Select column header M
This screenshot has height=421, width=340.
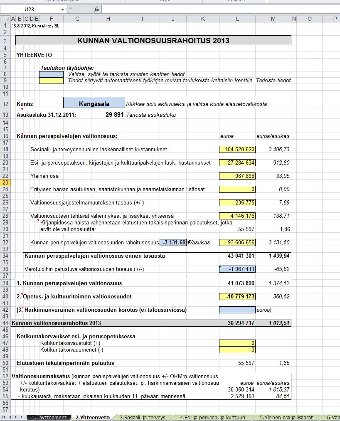pyautogui.click(x=273, y=19)
